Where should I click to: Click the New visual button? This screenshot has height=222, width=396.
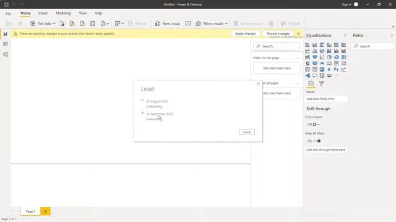167,23
